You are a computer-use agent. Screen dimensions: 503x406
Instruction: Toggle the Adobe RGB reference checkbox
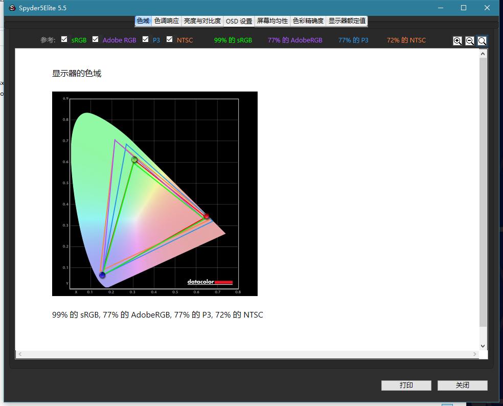click(x=95, y=39)
